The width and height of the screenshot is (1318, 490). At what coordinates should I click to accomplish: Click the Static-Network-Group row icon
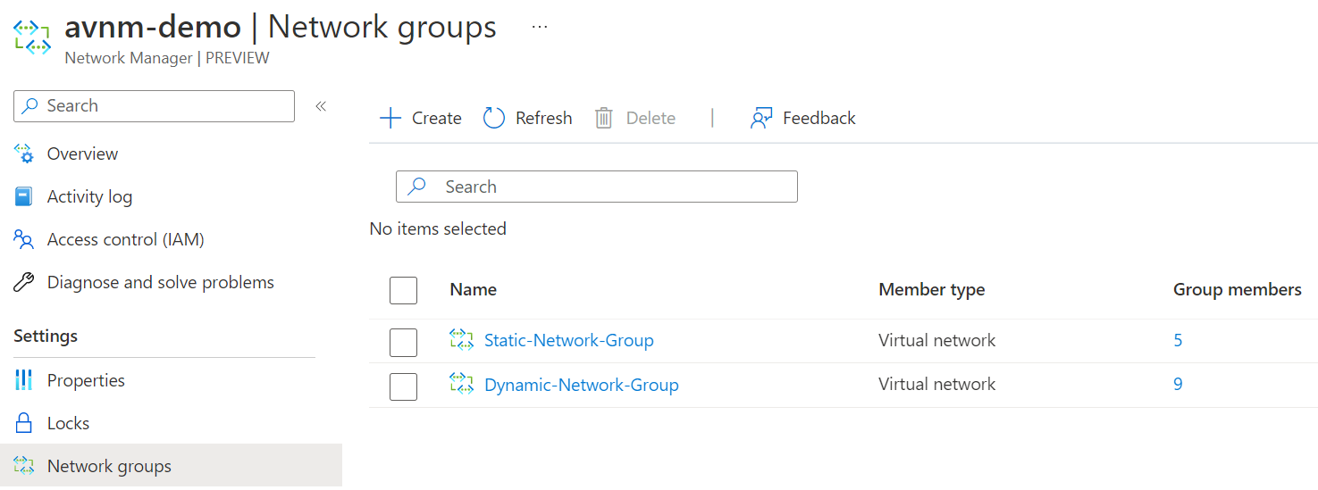click(461, 340)
